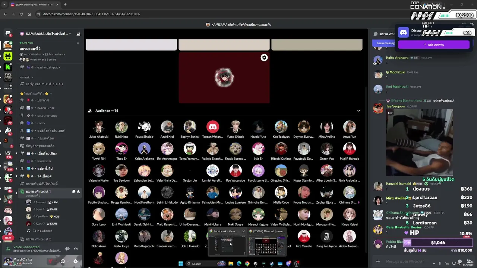Go back in the browser
Viewport: 477px width, 268px height.
tap(5, 14)
